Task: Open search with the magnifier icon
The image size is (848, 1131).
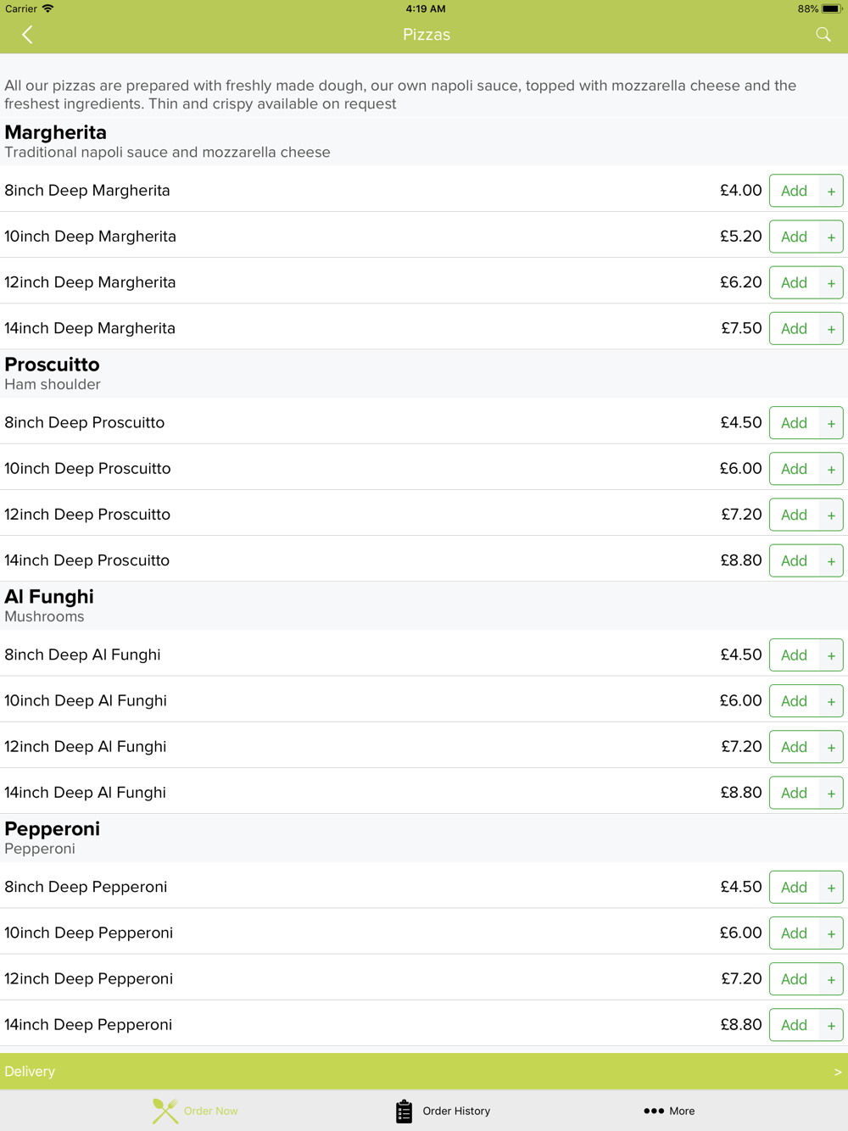Action: coord(823,35)
